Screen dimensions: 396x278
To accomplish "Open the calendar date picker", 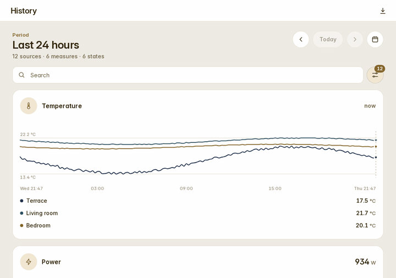I will (x=375, y=40).
